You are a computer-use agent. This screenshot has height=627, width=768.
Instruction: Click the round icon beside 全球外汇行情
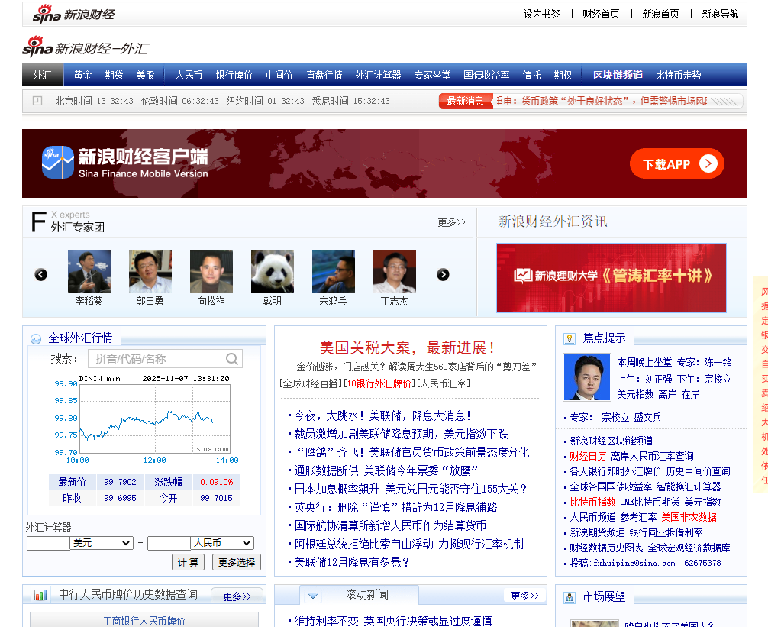click(36, 339)
